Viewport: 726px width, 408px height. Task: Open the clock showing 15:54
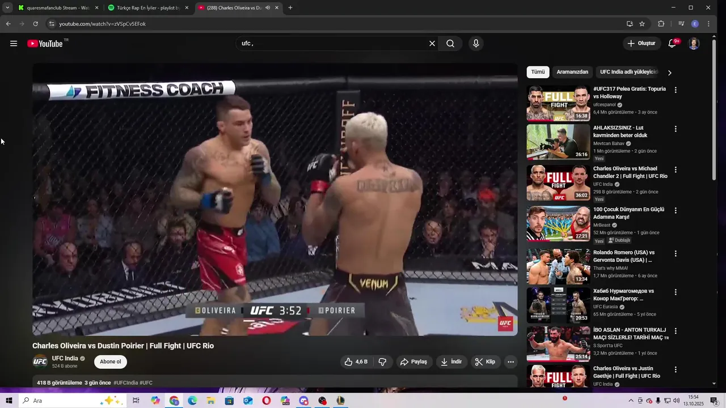point(694,401)
